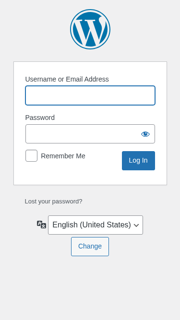Show password using the eye icon
The image size is (180, 320).
coord(145,134)
